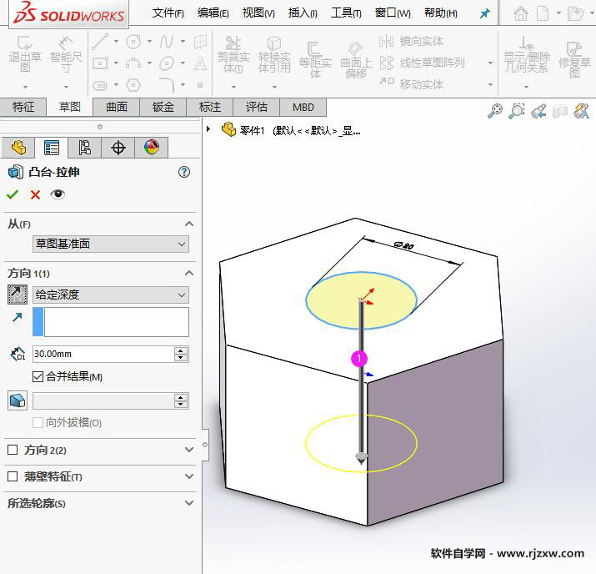Select the Spline sketch tool
Image resolution: width=596 pixels, height=574 pixels.
(x=167, y=42)
